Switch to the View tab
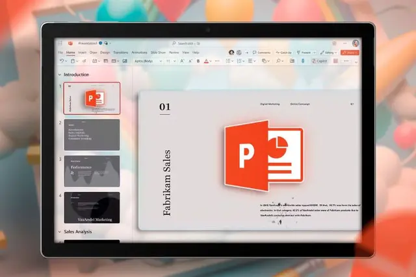The height and width of the screenshot is (277, 416). click(186, 53)
